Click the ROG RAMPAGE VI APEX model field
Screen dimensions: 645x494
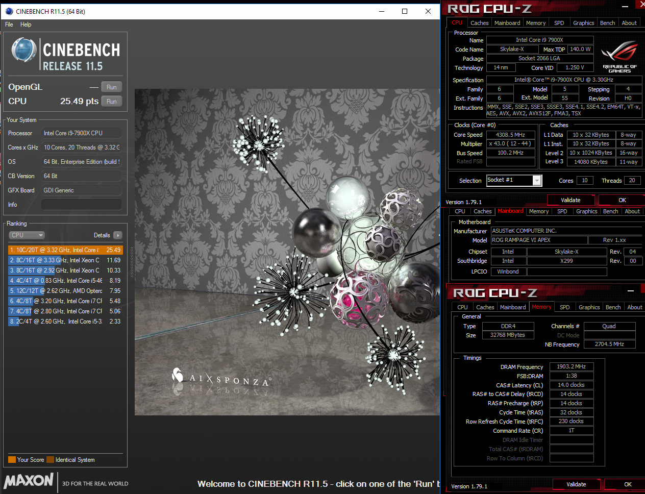tap(539, 240)
